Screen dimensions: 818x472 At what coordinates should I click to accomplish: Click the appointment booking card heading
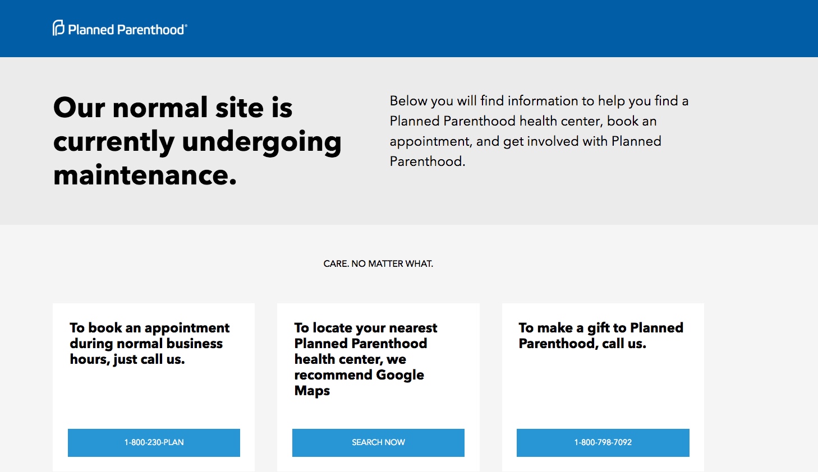click(149, 343)
